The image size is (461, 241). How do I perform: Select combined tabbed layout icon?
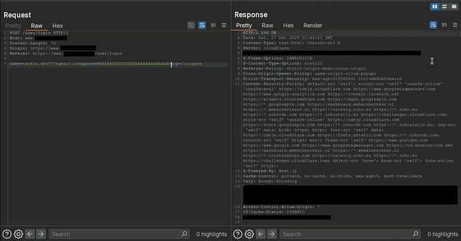[454, 7]
